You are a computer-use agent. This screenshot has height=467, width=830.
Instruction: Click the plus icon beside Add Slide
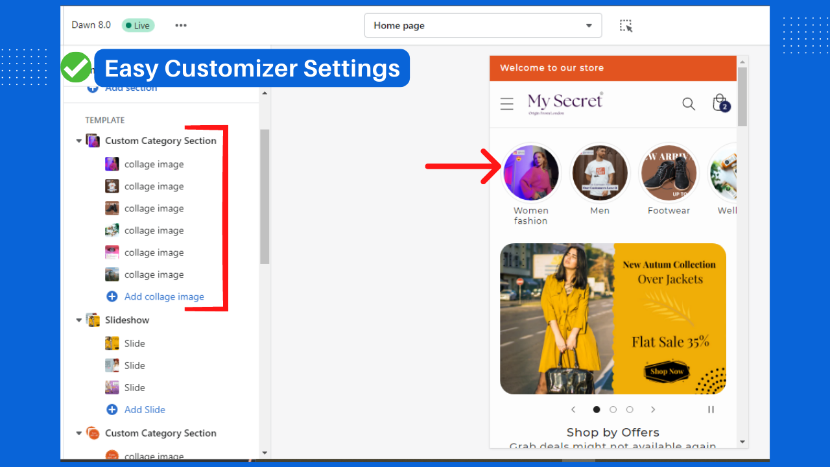tap(112, 409)
